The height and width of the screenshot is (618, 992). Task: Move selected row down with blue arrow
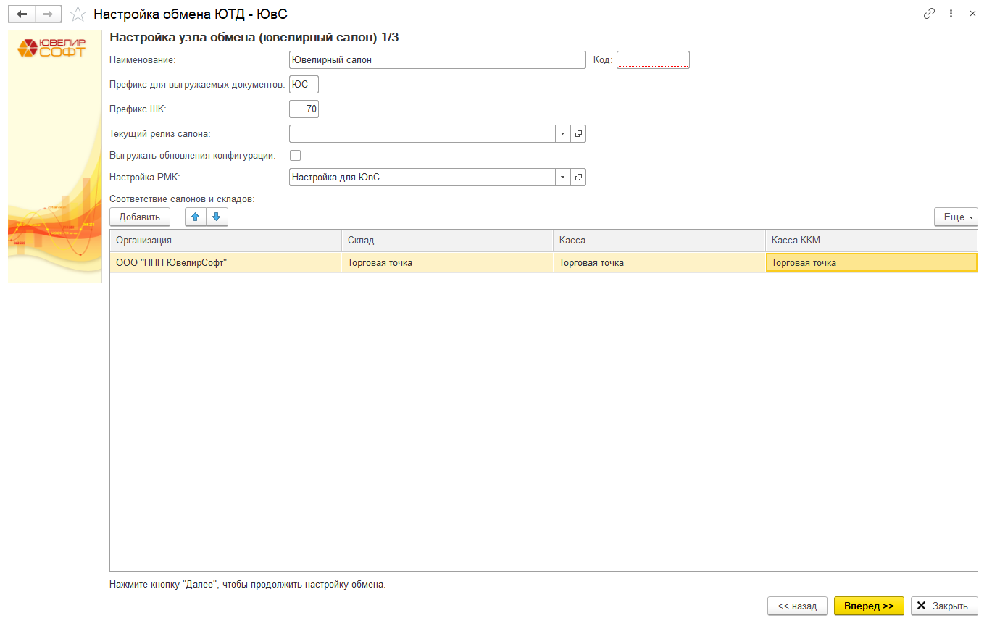pyautogui.click(x=217, y=217)
